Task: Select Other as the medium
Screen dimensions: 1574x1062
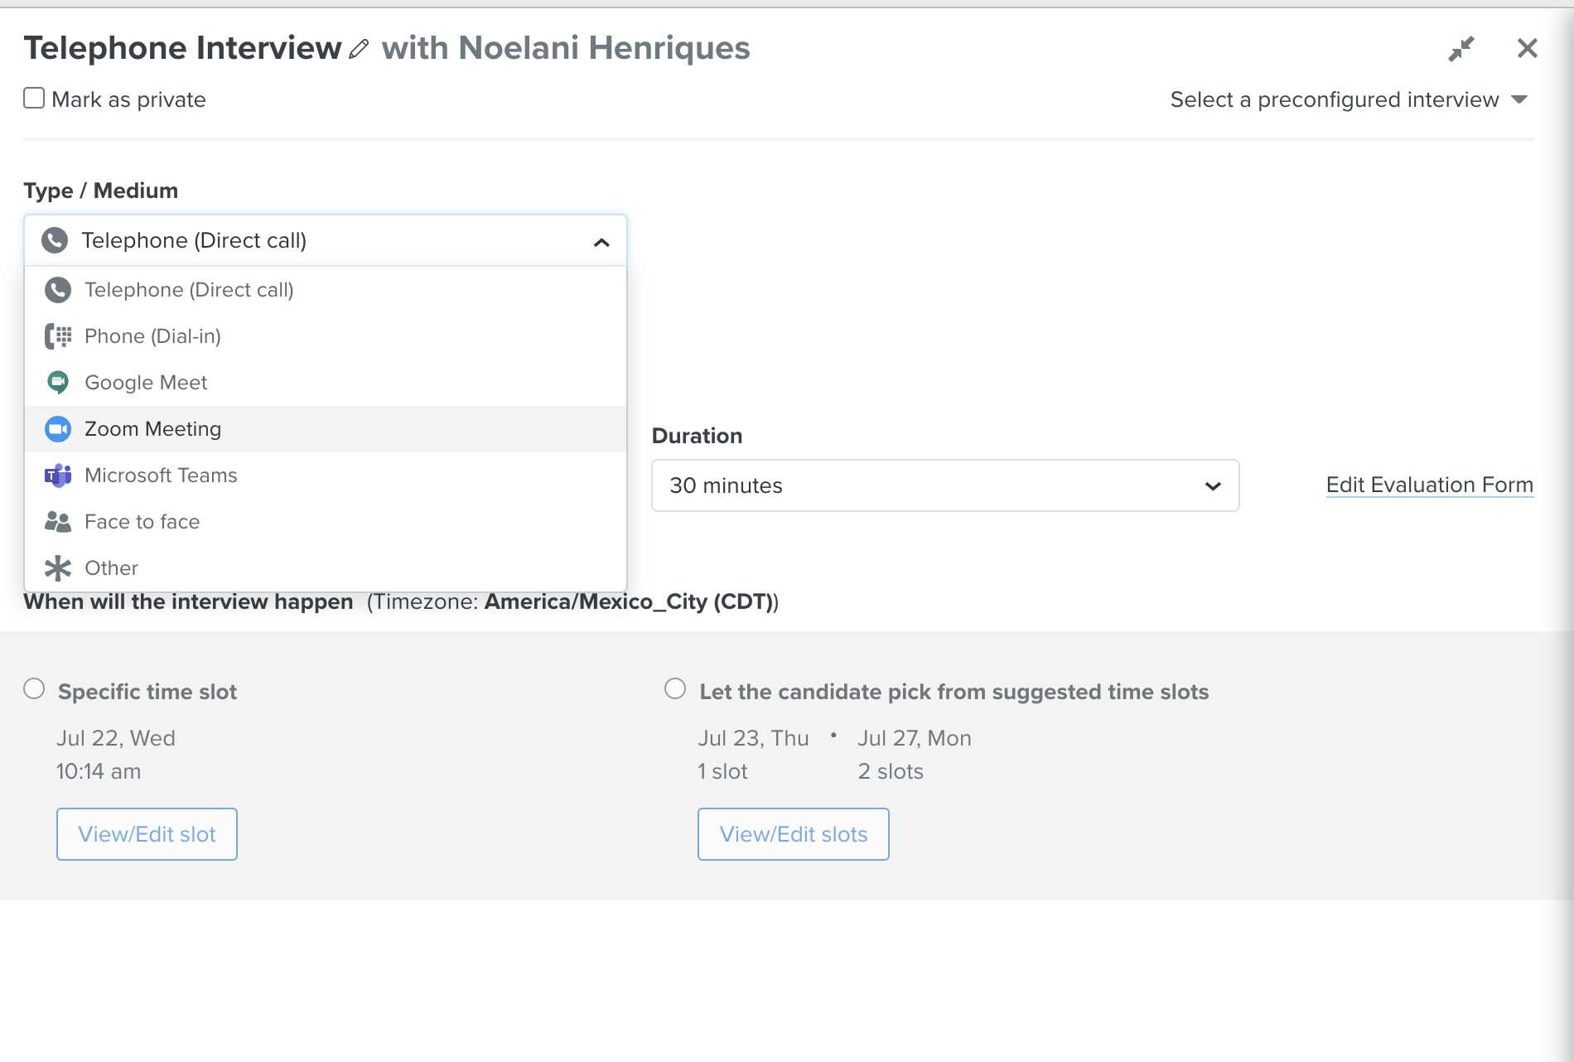Action: 326,568
